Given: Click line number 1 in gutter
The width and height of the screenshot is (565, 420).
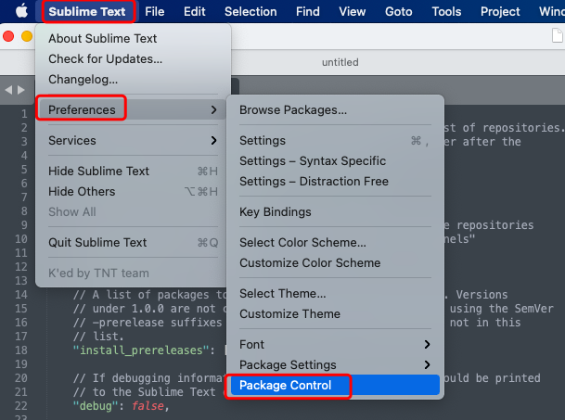Looking at the screenshot, I should 24,114.
